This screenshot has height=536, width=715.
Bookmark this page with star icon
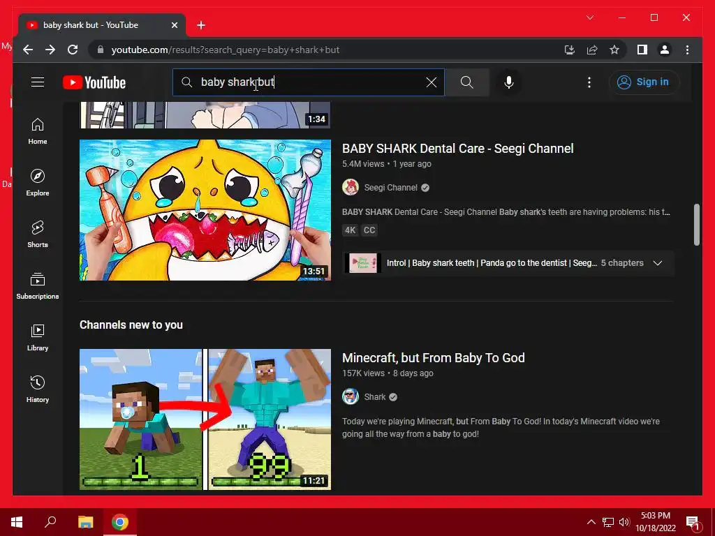coord(614,50)
